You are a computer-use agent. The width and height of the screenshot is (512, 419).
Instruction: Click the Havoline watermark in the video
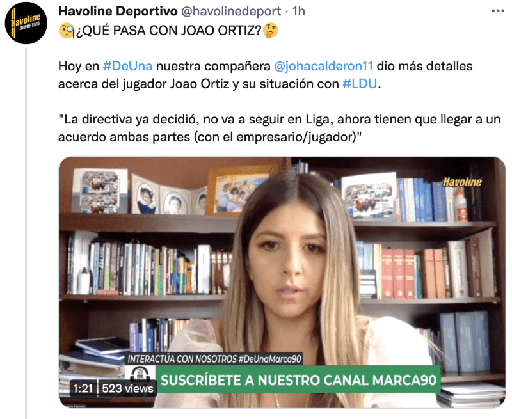[462, 182]
